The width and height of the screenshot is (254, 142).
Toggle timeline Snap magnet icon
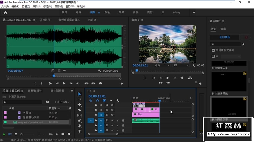pyautogui.click(x=97, y=101)
